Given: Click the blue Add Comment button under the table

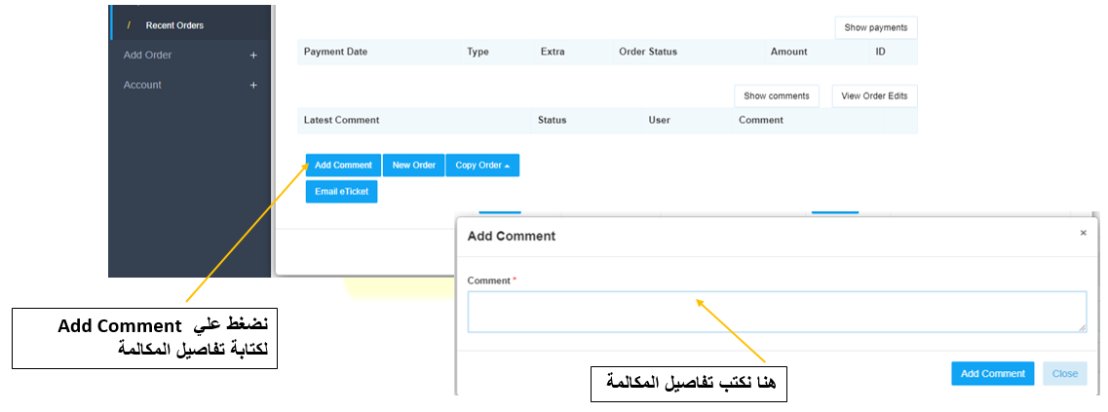Looking at the screenshot, I should [x=343, y=166].
